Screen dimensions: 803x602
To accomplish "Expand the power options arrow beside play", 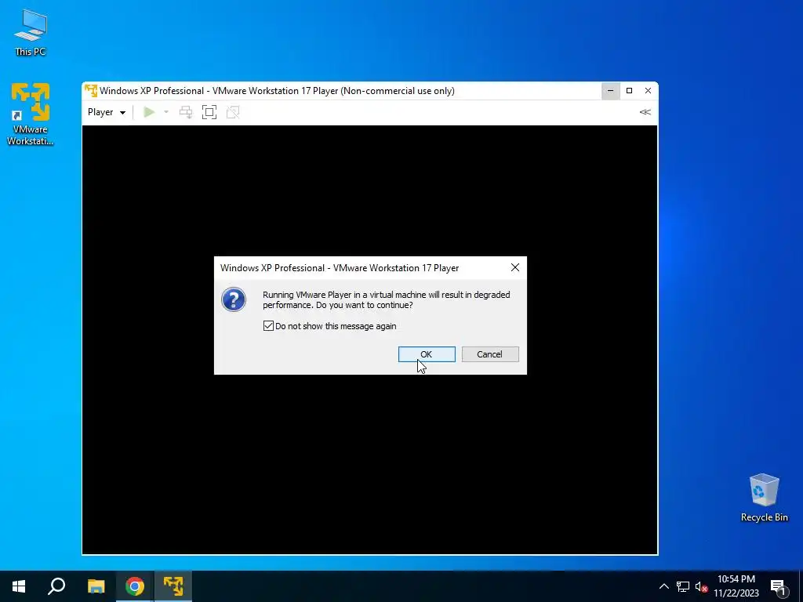I will (166, 112).
